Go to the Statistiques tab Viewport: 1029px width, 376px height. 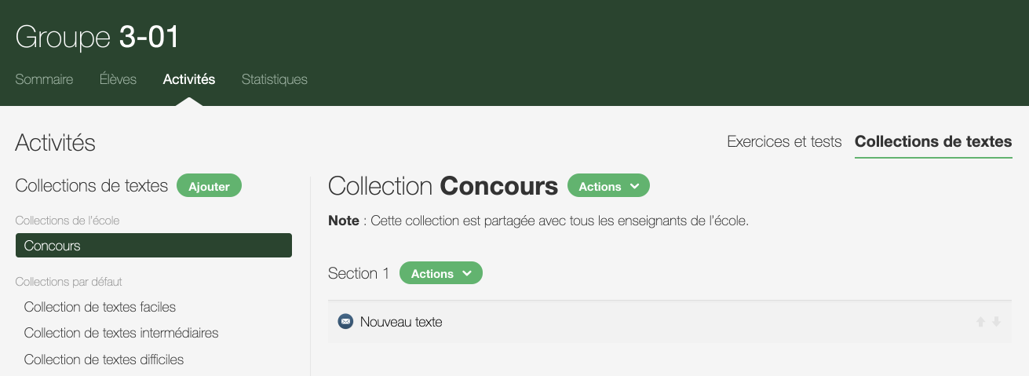[x=274, y=79]
